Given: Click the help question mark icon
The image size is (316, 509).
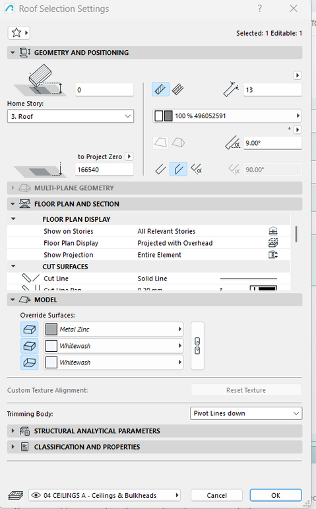Looking at the screenshot, I should [x=259, y=9].
